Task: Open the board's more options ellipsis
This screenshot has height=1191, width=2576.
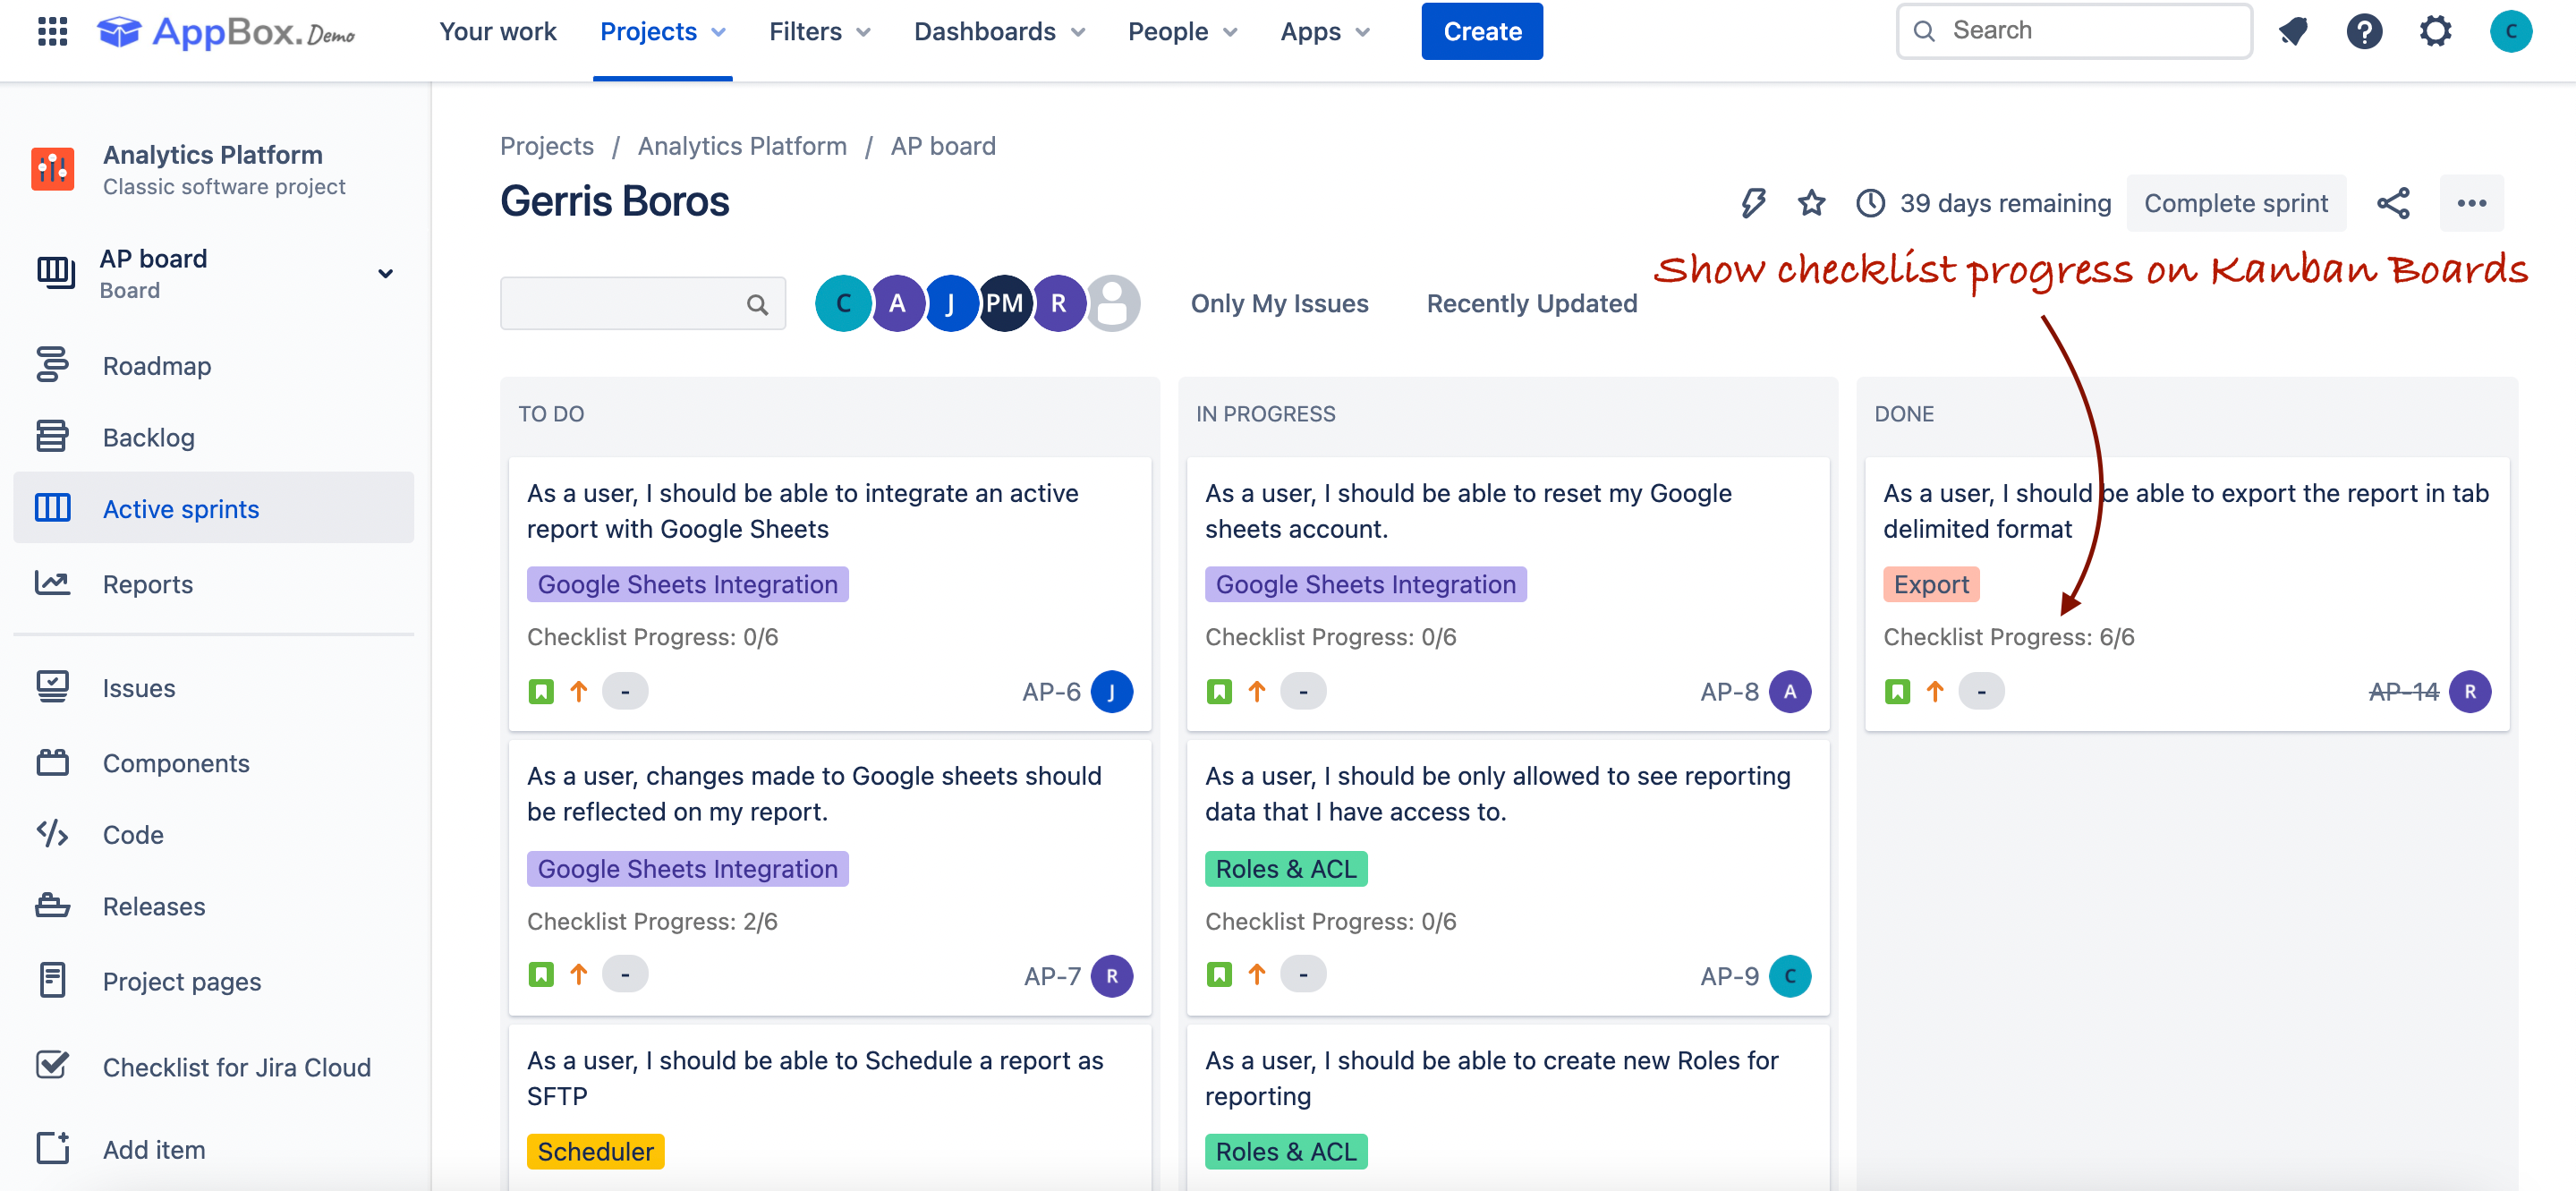Action: 2471,203
